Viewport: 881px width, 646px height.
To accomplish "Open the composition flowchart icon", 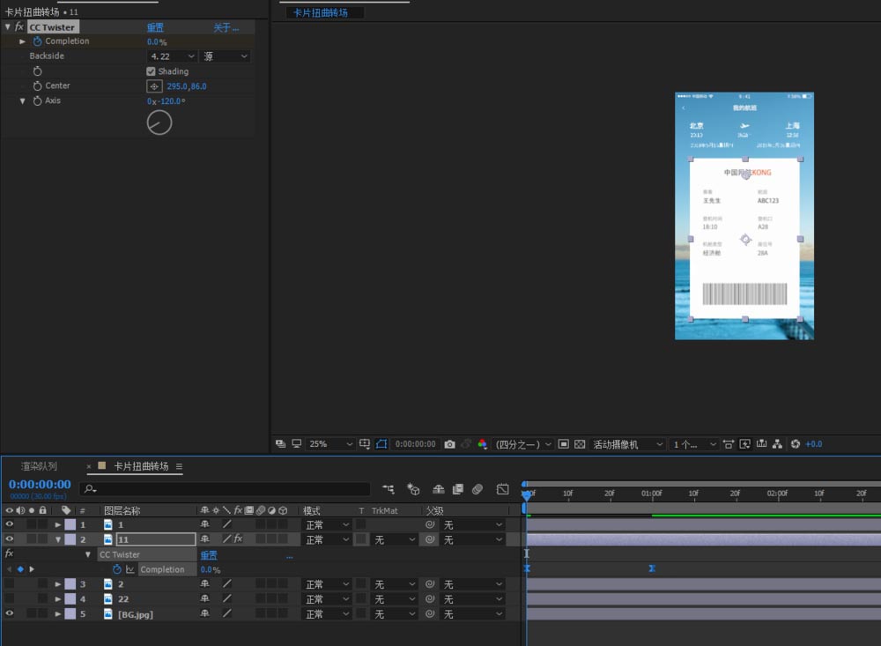I will tap(778, 444).
